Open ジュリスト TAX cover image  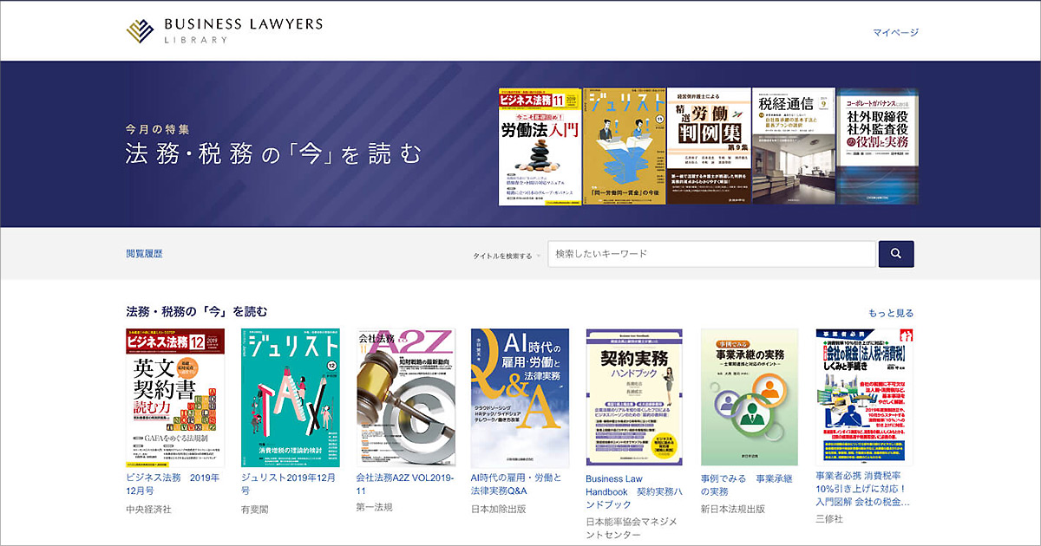coord(291,398)
